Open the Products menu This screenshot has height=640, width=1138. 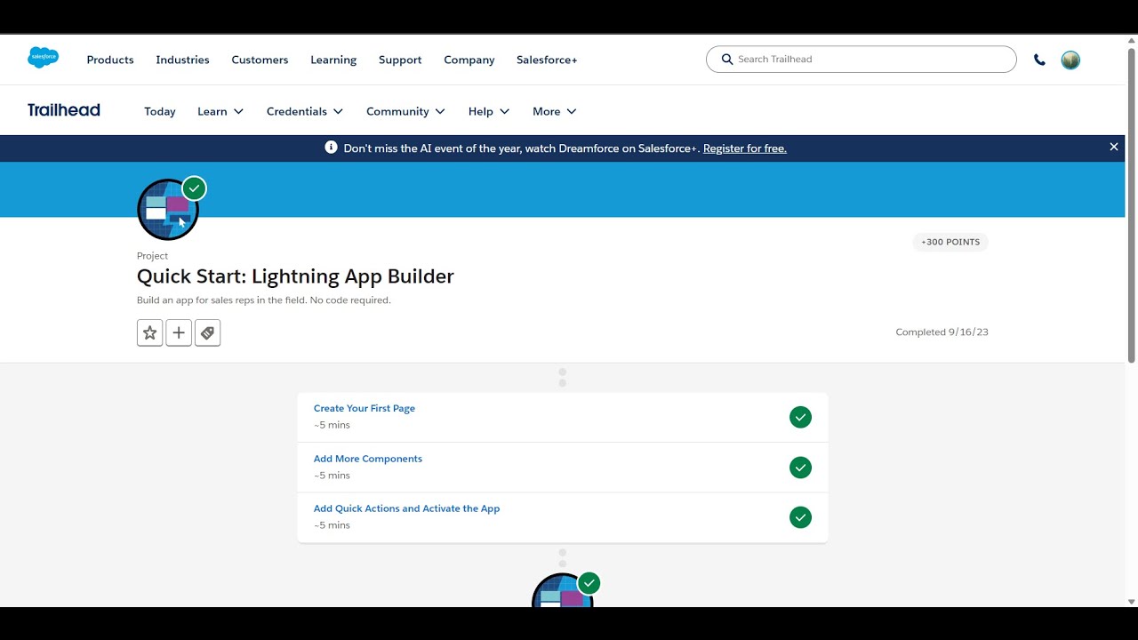[x=110, y=60]
